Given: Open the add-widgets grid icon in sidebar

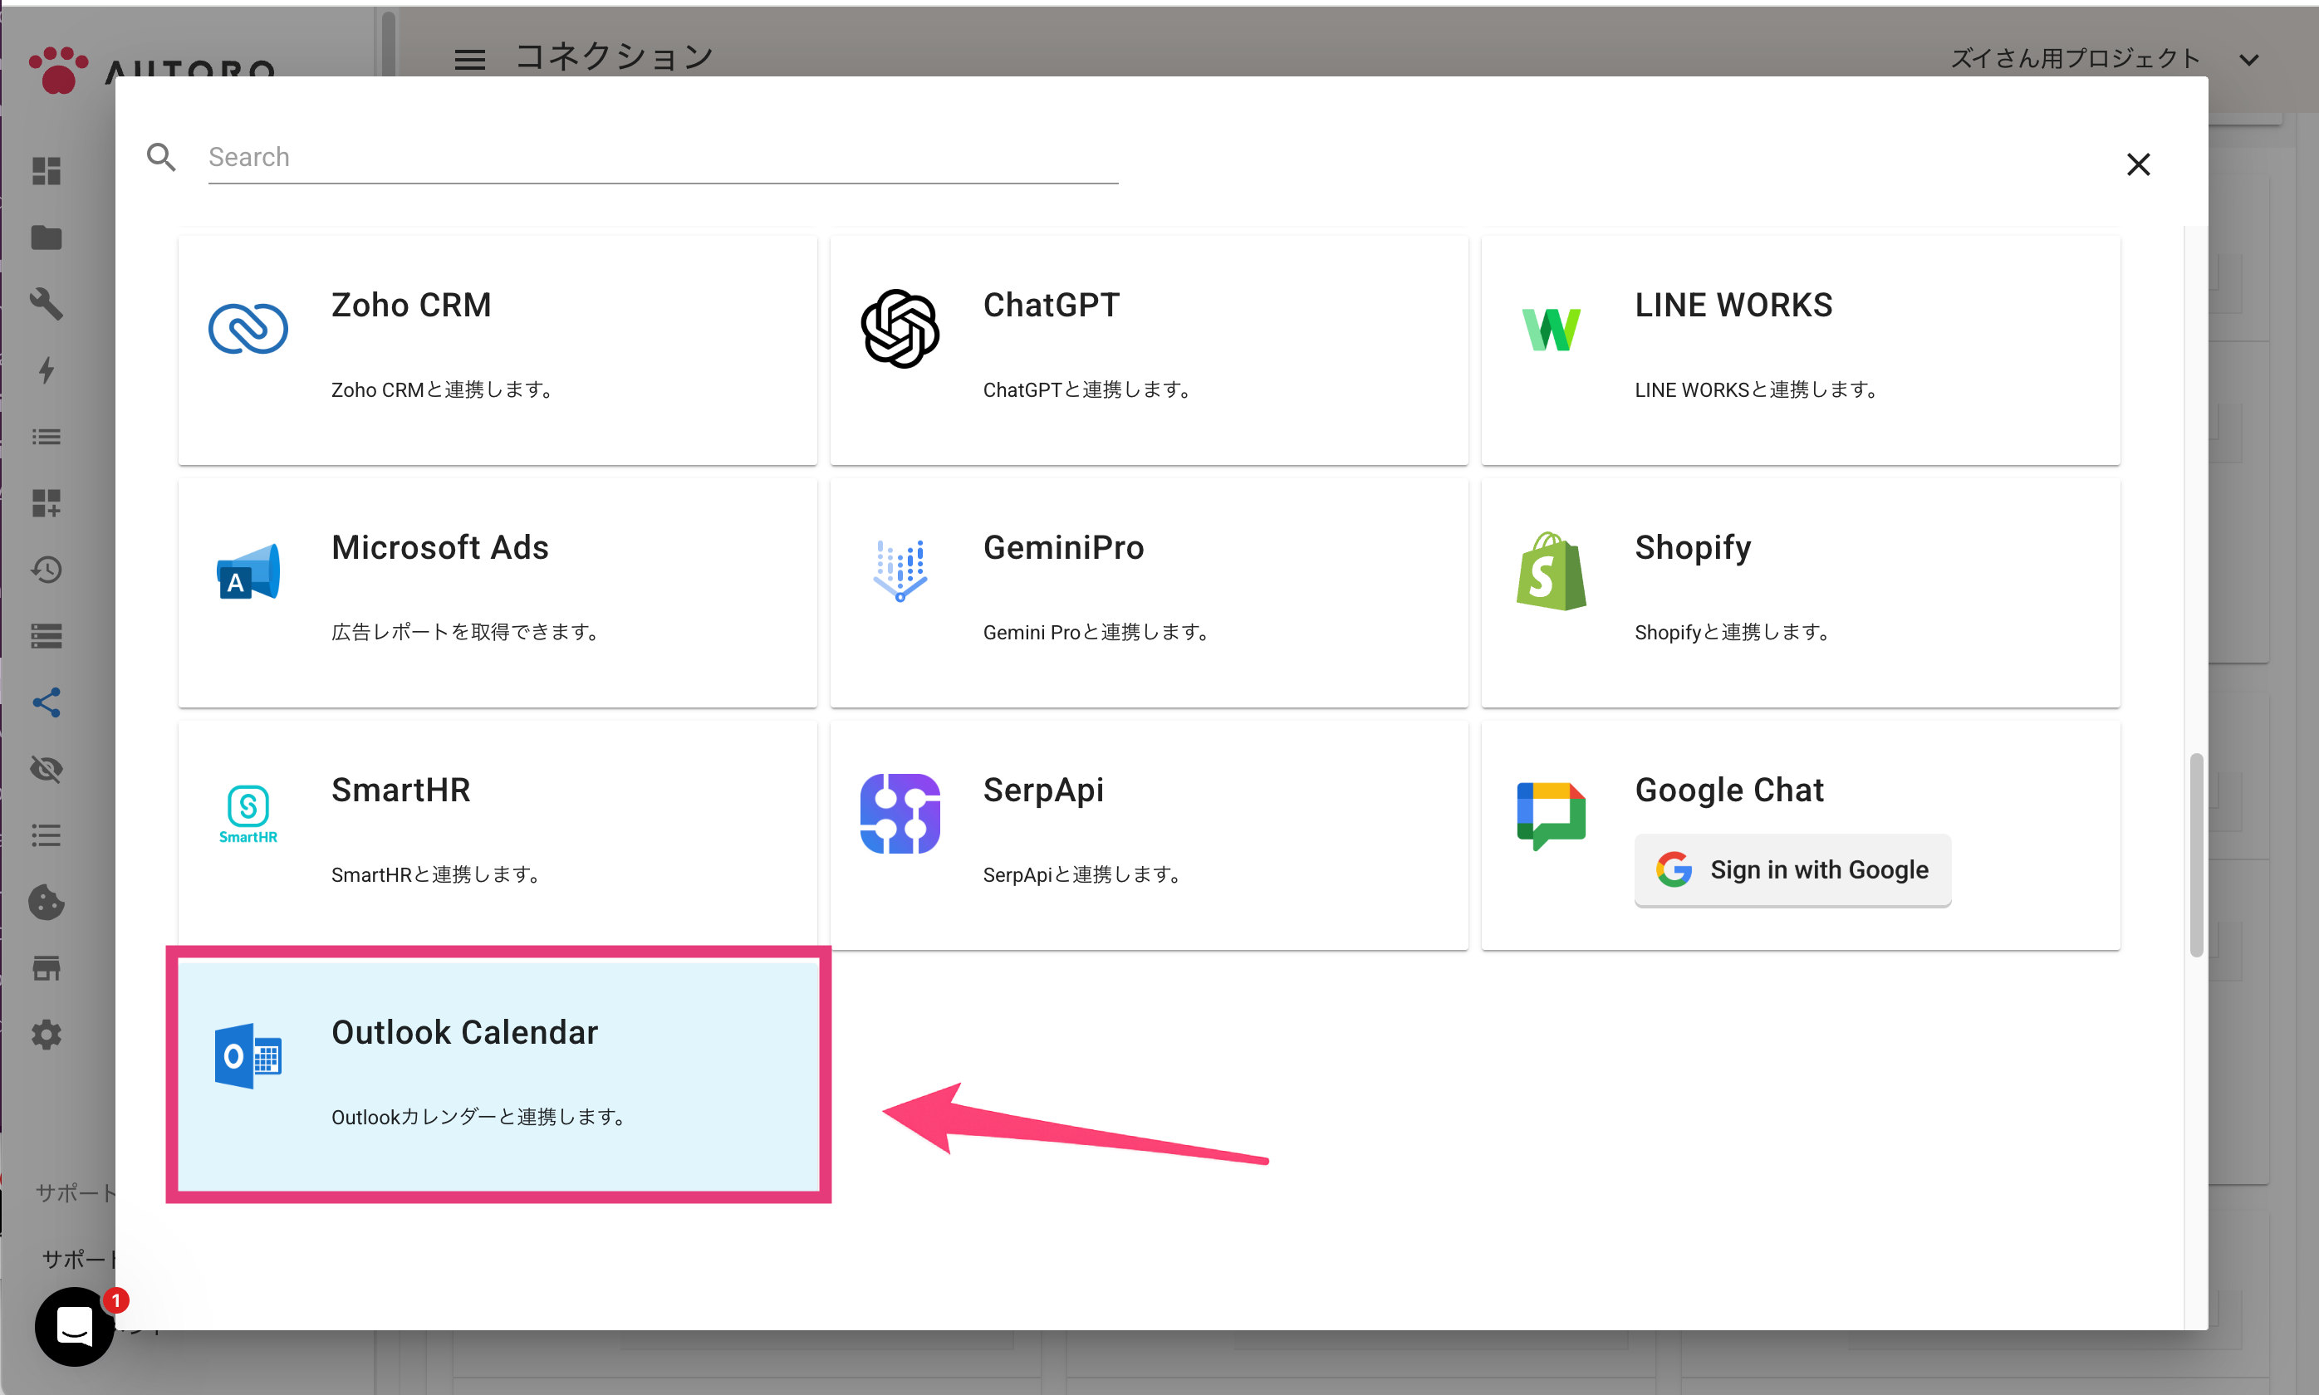Looking at the screenshot, I should [x=46, y=503].
